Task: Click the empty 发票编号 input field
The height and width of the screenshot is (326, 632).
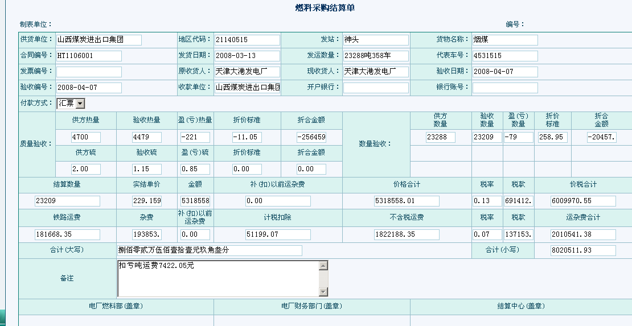Action: click(89, 72)
